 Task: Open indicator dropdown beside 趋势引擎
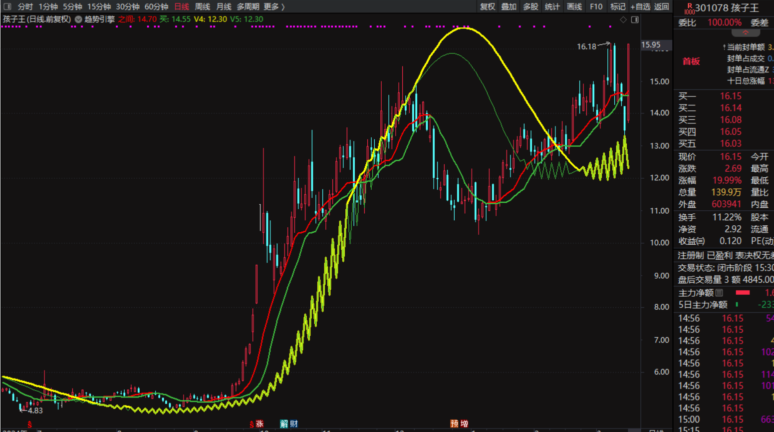tap(78, 19)
